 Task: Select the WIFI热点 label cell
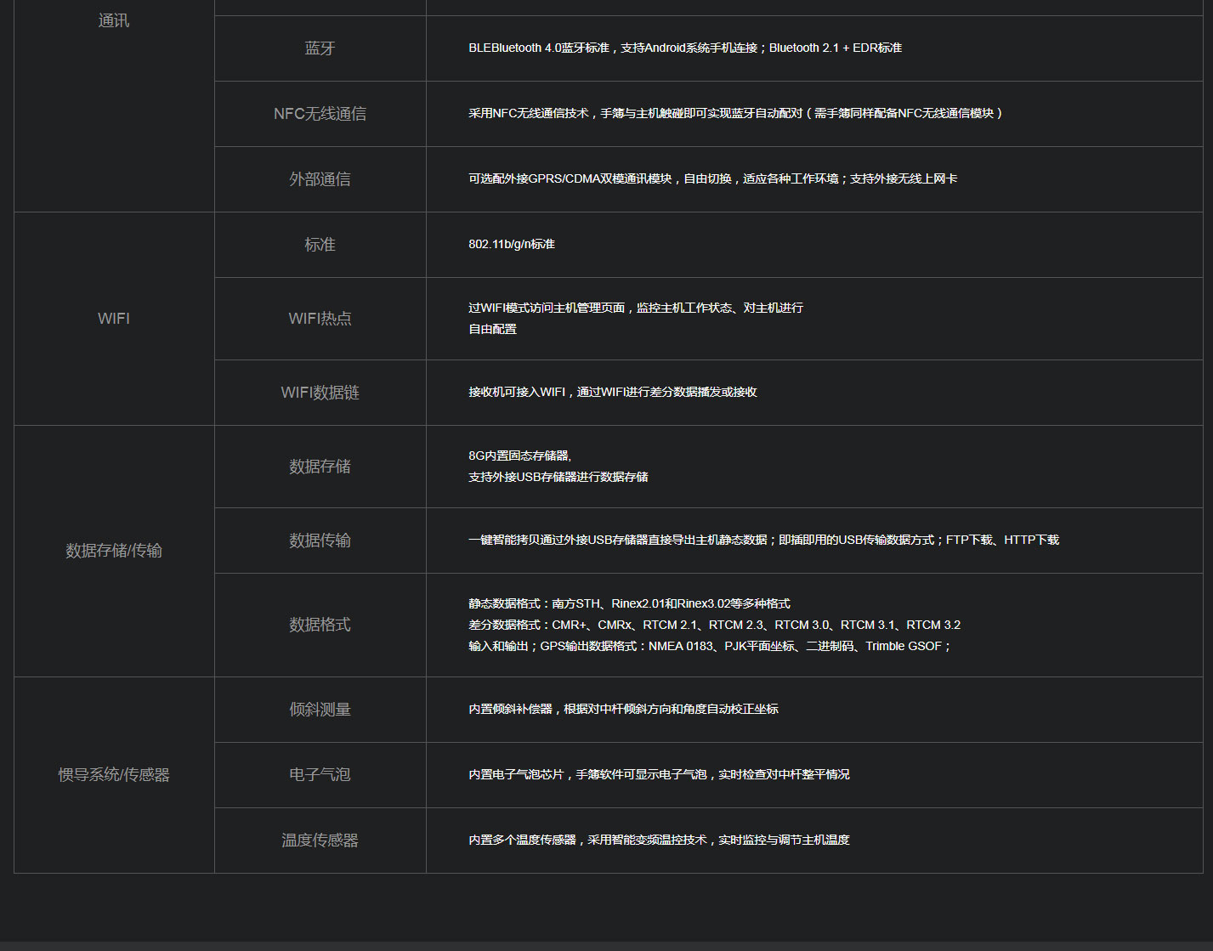(x=320, y=319)
